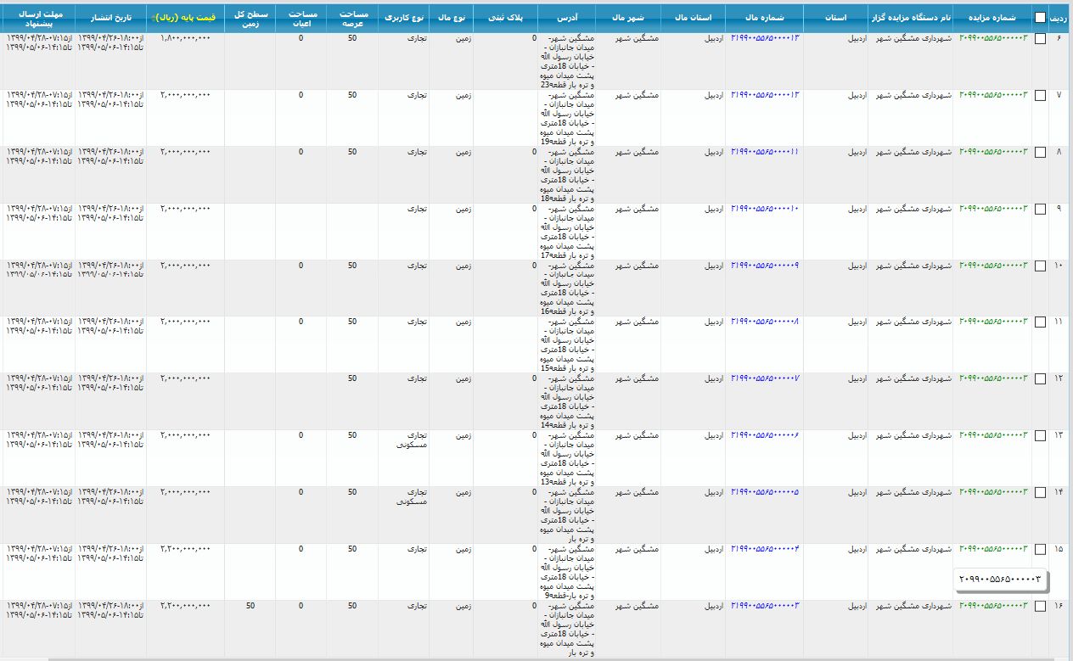Click the مهلت ارسال پیشنهاد column header
1073x661 pixels.
coord(37,17)
